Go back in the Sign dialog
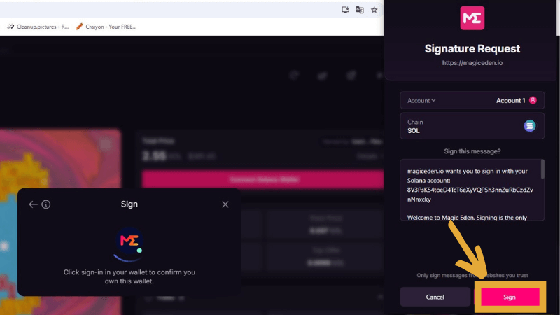The height and width of the screenshot is (315, 560). 33,204
